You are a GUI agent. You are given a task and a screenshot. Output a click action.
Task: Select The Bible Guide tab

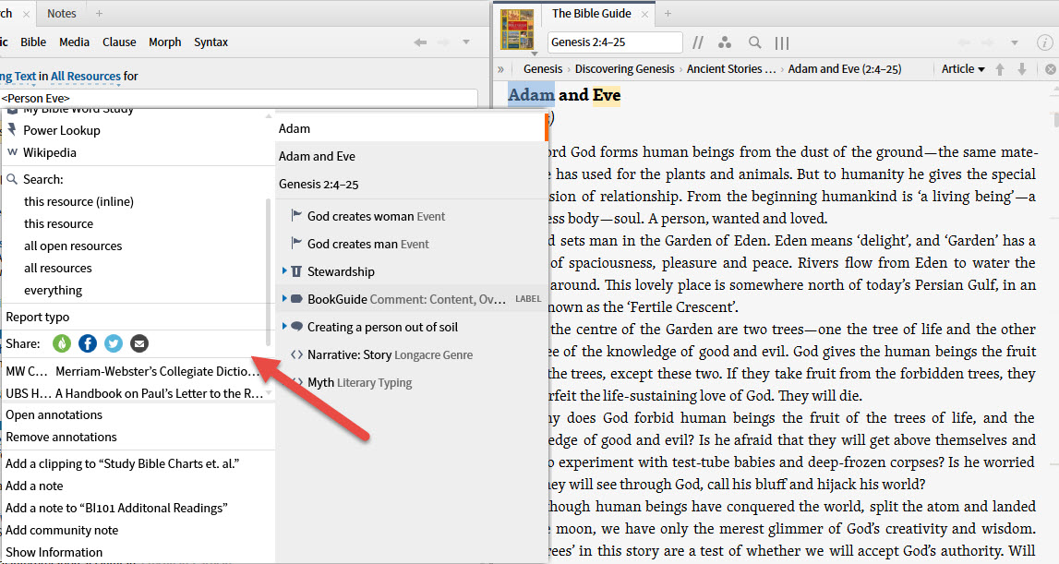[591, 14]
